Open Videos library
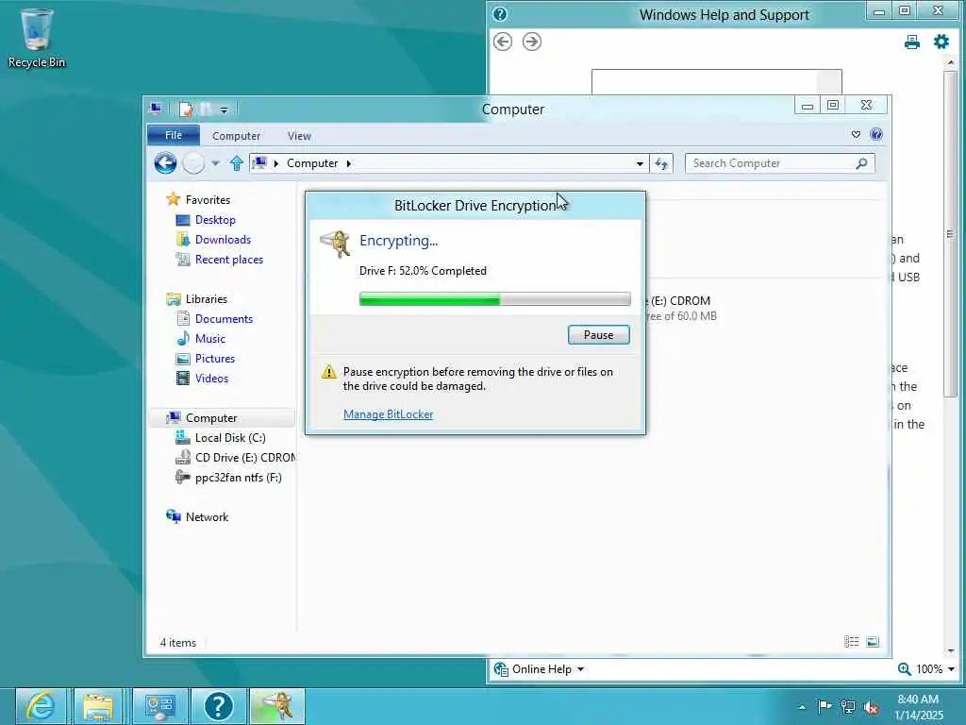The height and width of the screenshot is (725, 966). click(x=211, y=378)
